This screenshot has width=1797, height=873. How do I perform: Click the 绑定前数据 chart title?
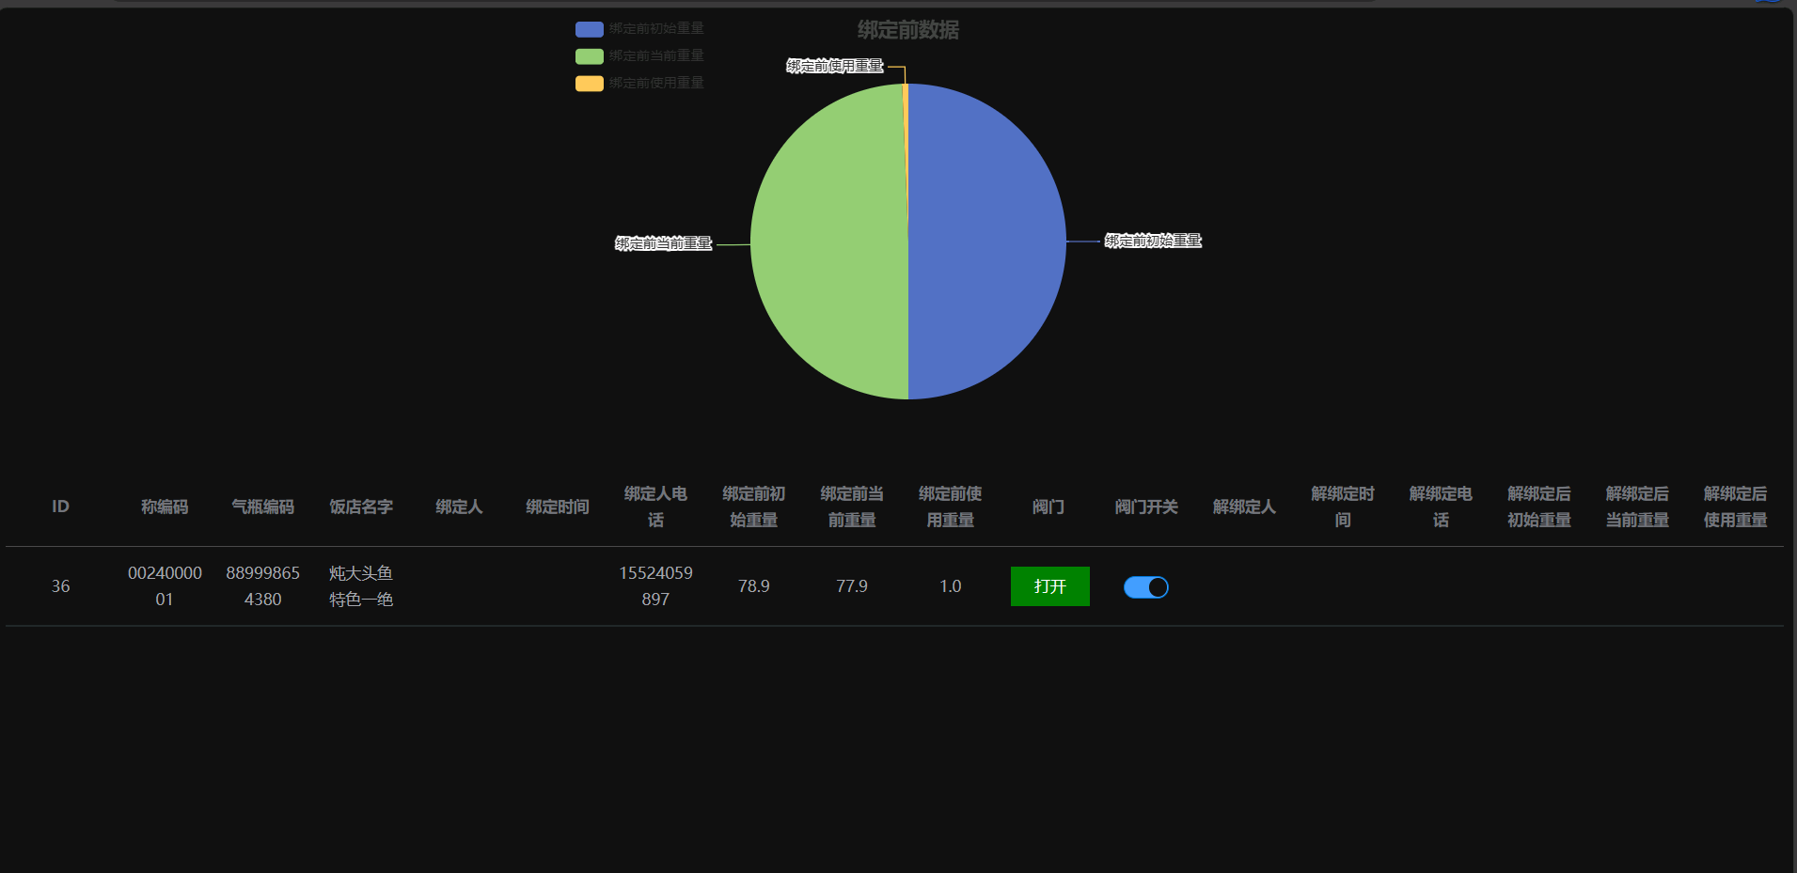click(907, 30)
